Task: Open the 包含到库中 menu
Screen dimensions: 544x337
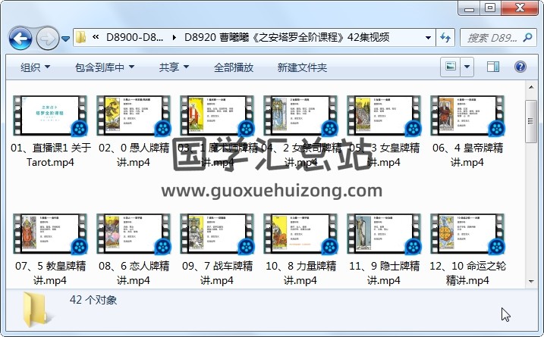Action: [x=105, y=67]
